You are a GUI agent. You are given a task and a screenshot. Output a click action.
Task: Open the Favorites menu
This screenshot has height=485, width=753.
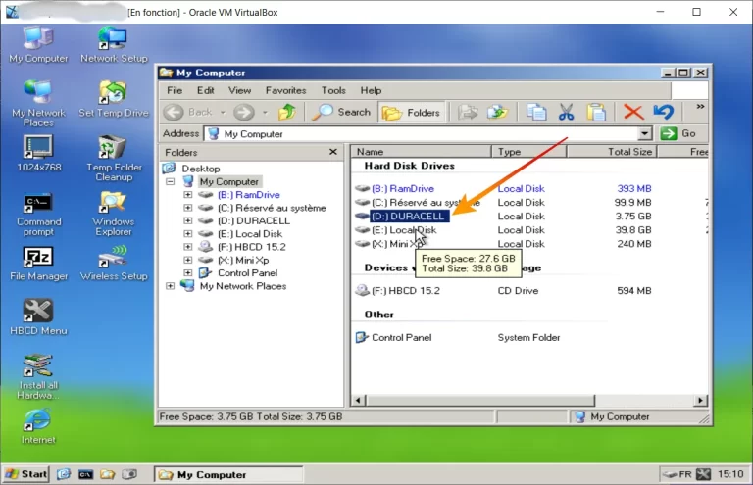pyautogui.click(x=285, y=91)
